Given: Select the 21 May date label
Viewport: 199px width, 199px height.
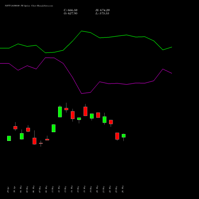Looking at the screenshot, I should click(x=104, y=189).
